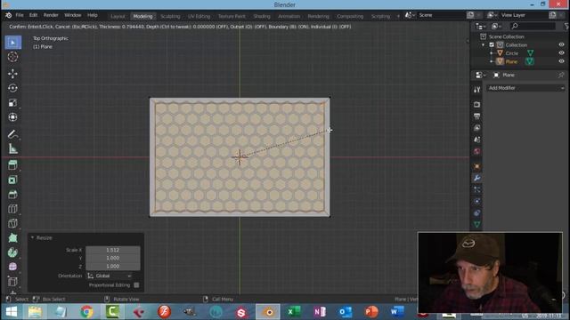Switch to the UV Editing workspace tab
The image size is (570, 320).
click(x=199, y=16)
